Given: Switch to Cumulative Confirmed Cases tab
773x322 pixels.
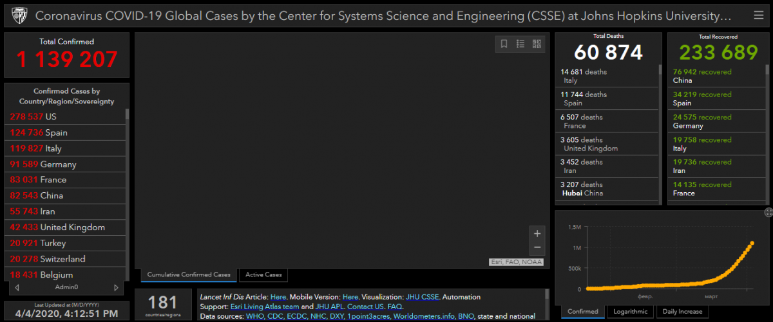Looking at the screenshot, I should click(x=189, y=275).
